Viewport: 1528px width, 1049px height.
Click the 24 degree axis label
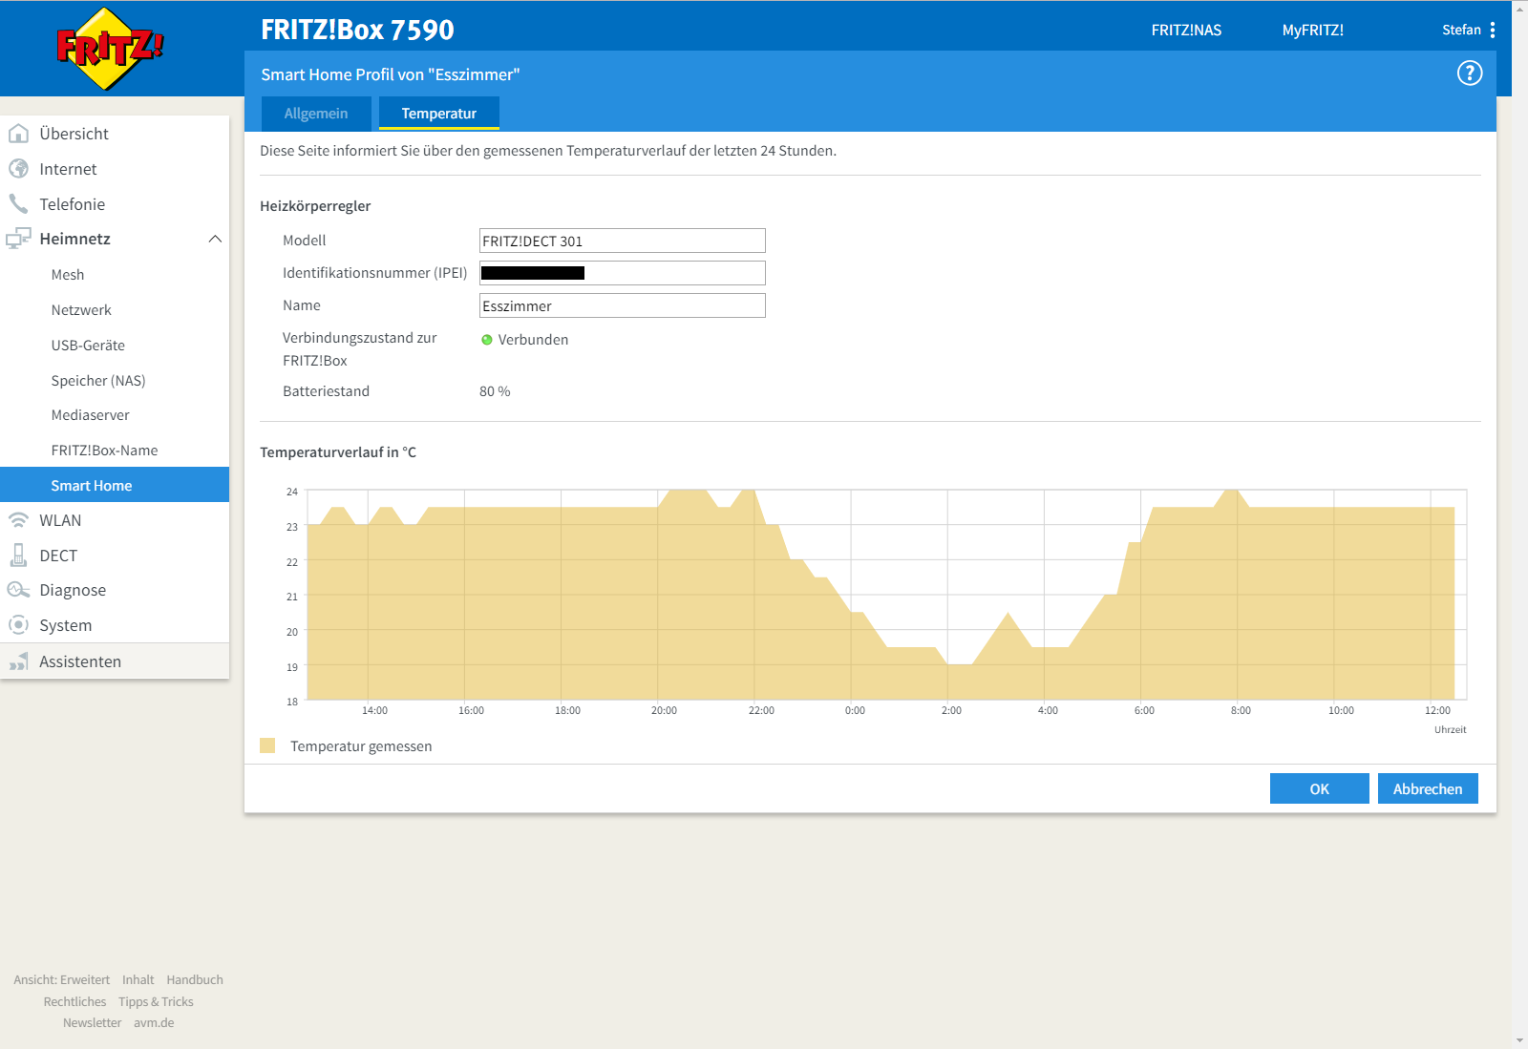(x=292, y=492)
